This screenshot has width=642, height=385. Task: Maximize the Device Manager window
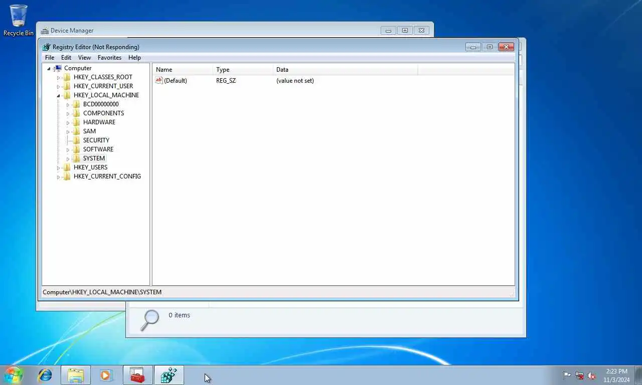(405, 31)
